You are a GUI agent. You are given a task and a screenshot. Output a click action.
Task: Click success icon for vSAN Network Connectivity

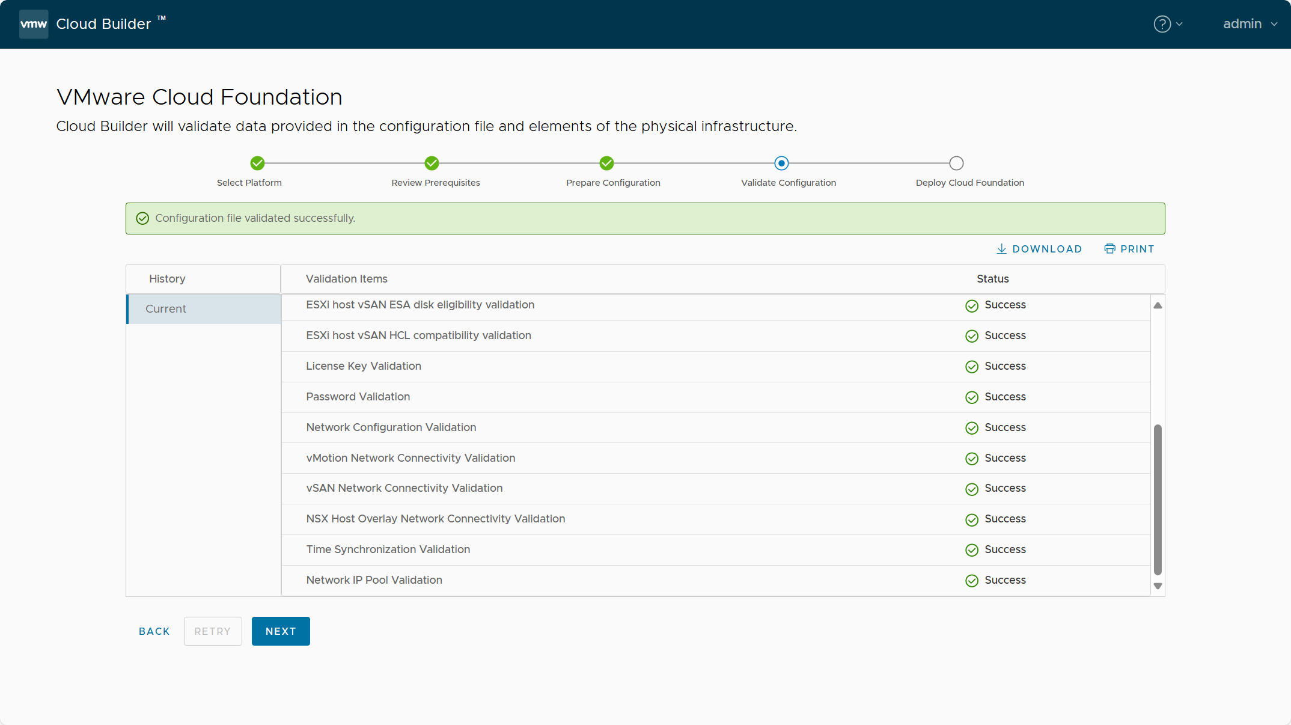(972, 489)
